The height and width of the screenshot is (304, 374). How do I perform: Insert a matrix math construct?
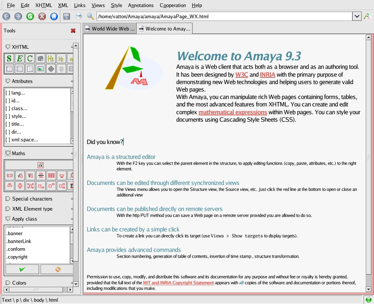51,176
